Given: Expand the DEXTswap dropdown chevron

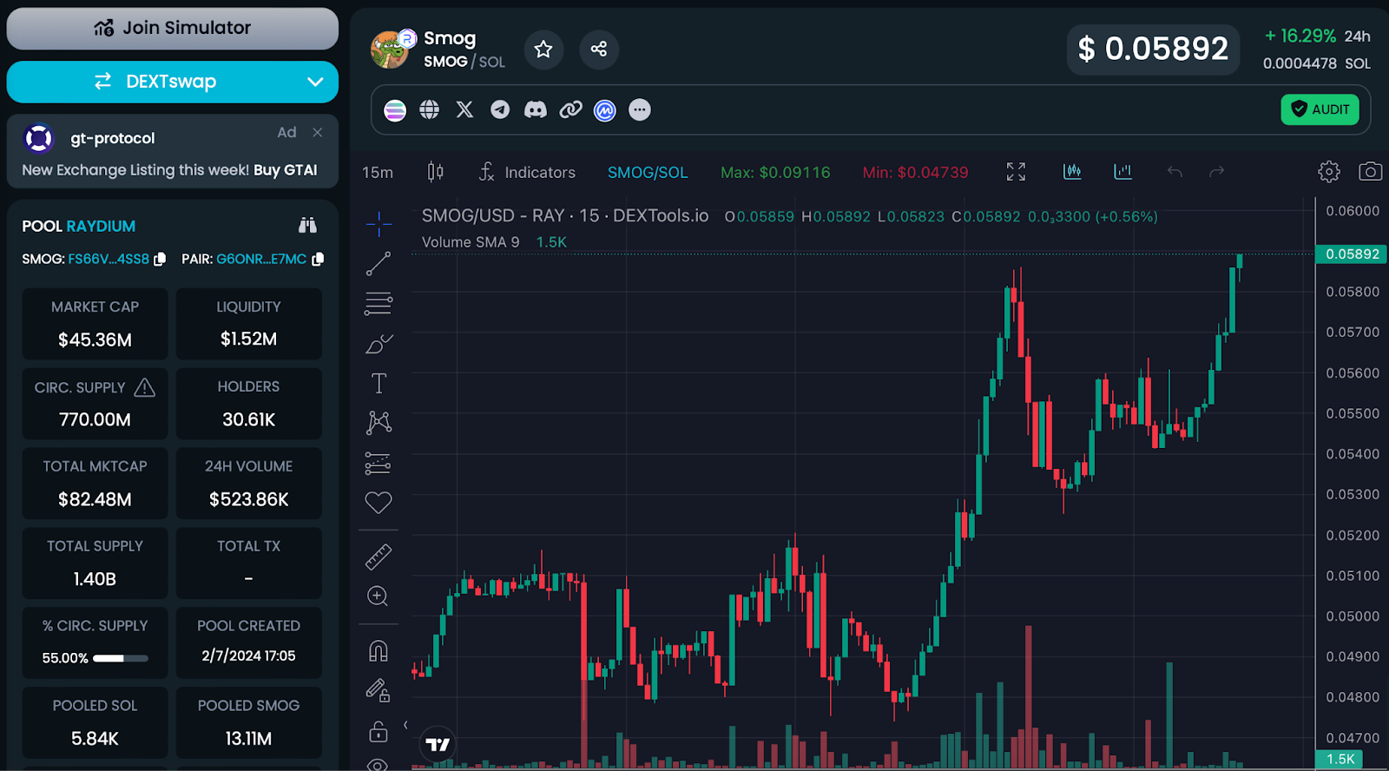Looking at the screenshot, I should pos(315,82).
